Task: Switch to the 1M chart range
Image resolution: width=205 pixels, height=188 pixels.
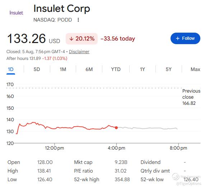Action: coord(63,69)
